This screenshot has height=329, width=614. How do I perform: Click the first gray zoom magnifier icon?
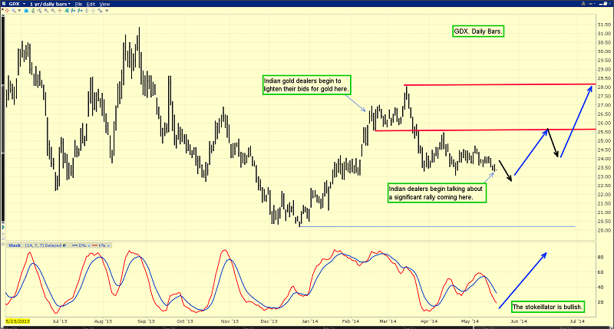click(x=46, y=11)
